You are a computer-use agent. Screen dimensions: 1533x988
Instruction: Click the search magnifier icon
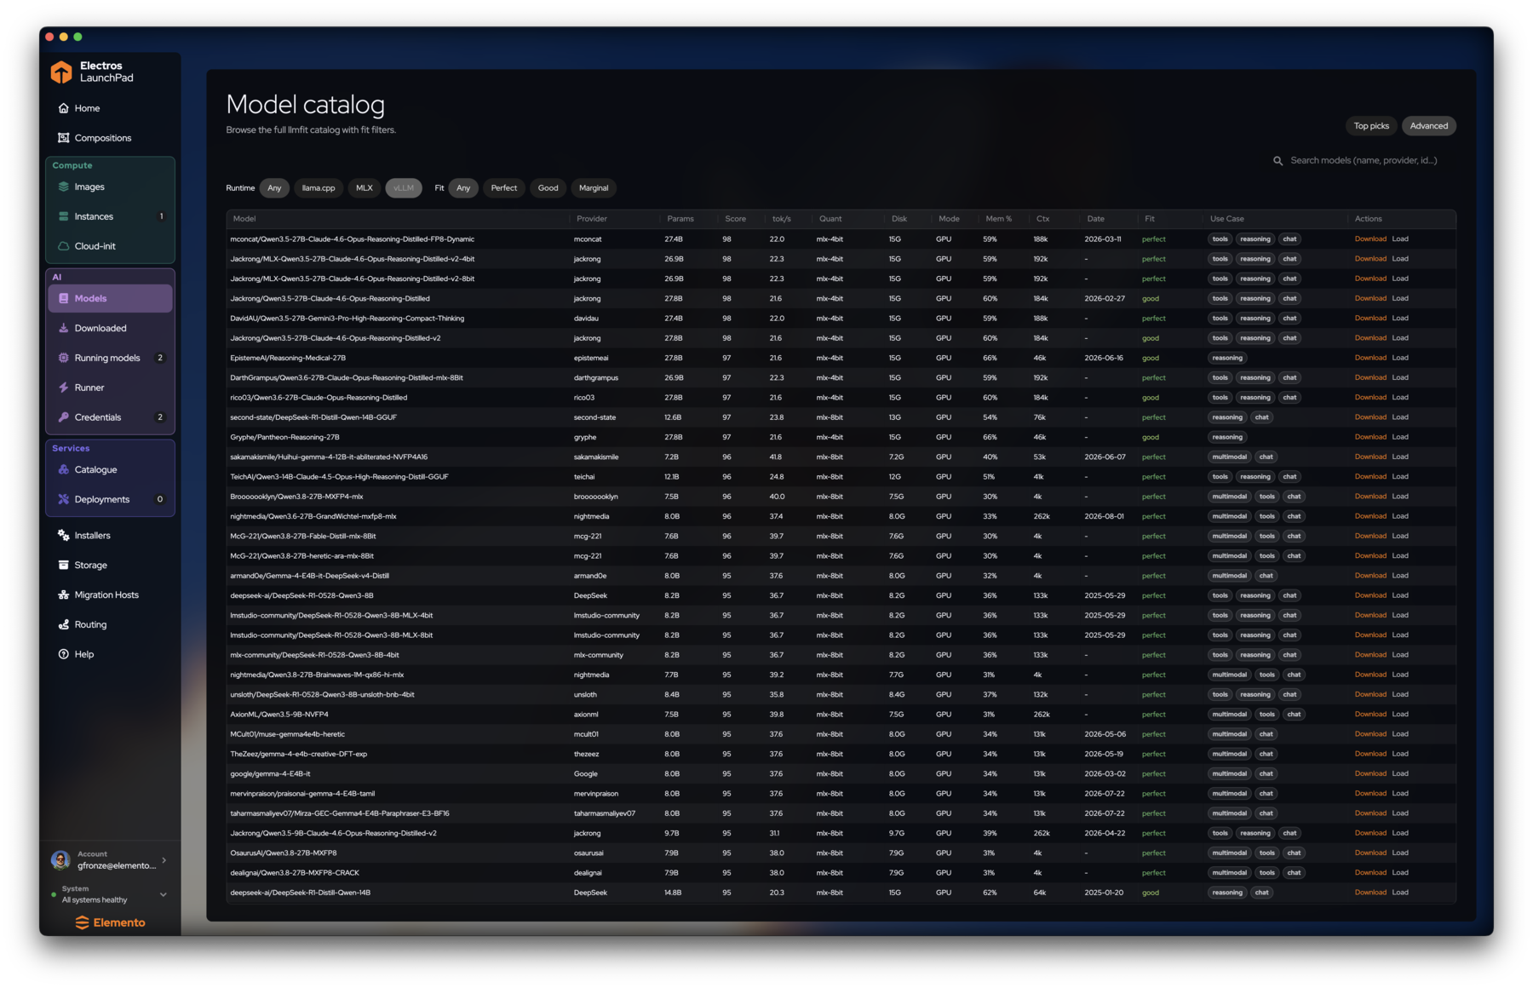pyautogui.click(x=1277, y=161)
